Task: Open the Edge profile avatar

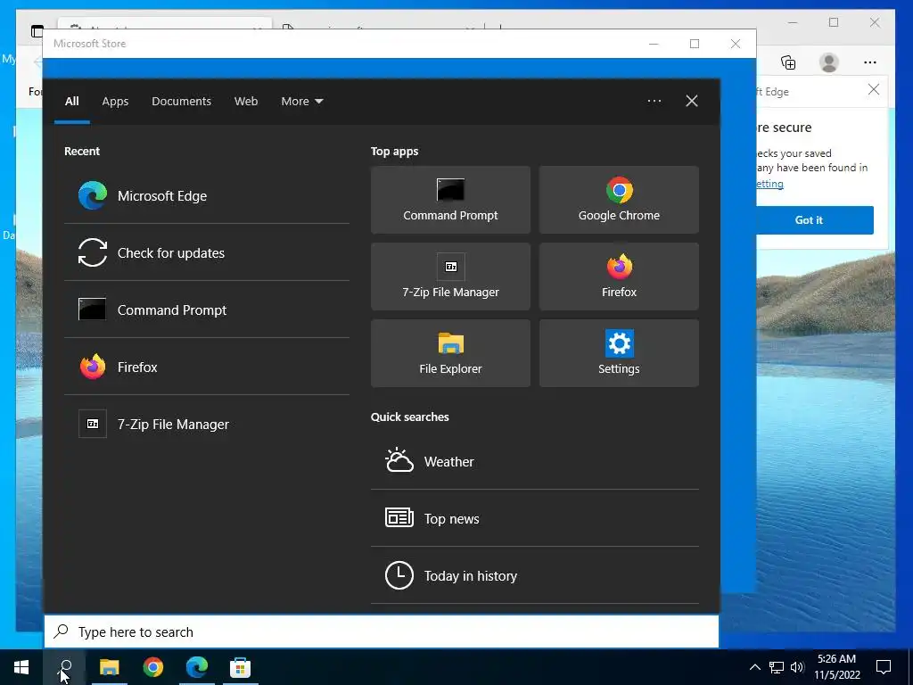Action: tap(828, 62)
